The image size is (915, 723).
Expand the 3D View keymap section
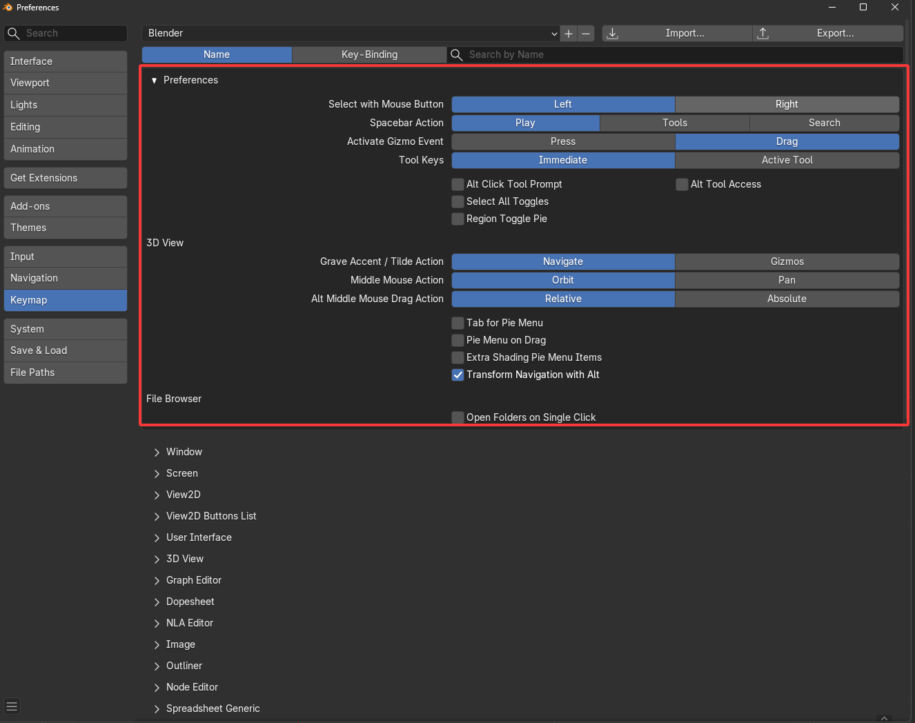157,559
